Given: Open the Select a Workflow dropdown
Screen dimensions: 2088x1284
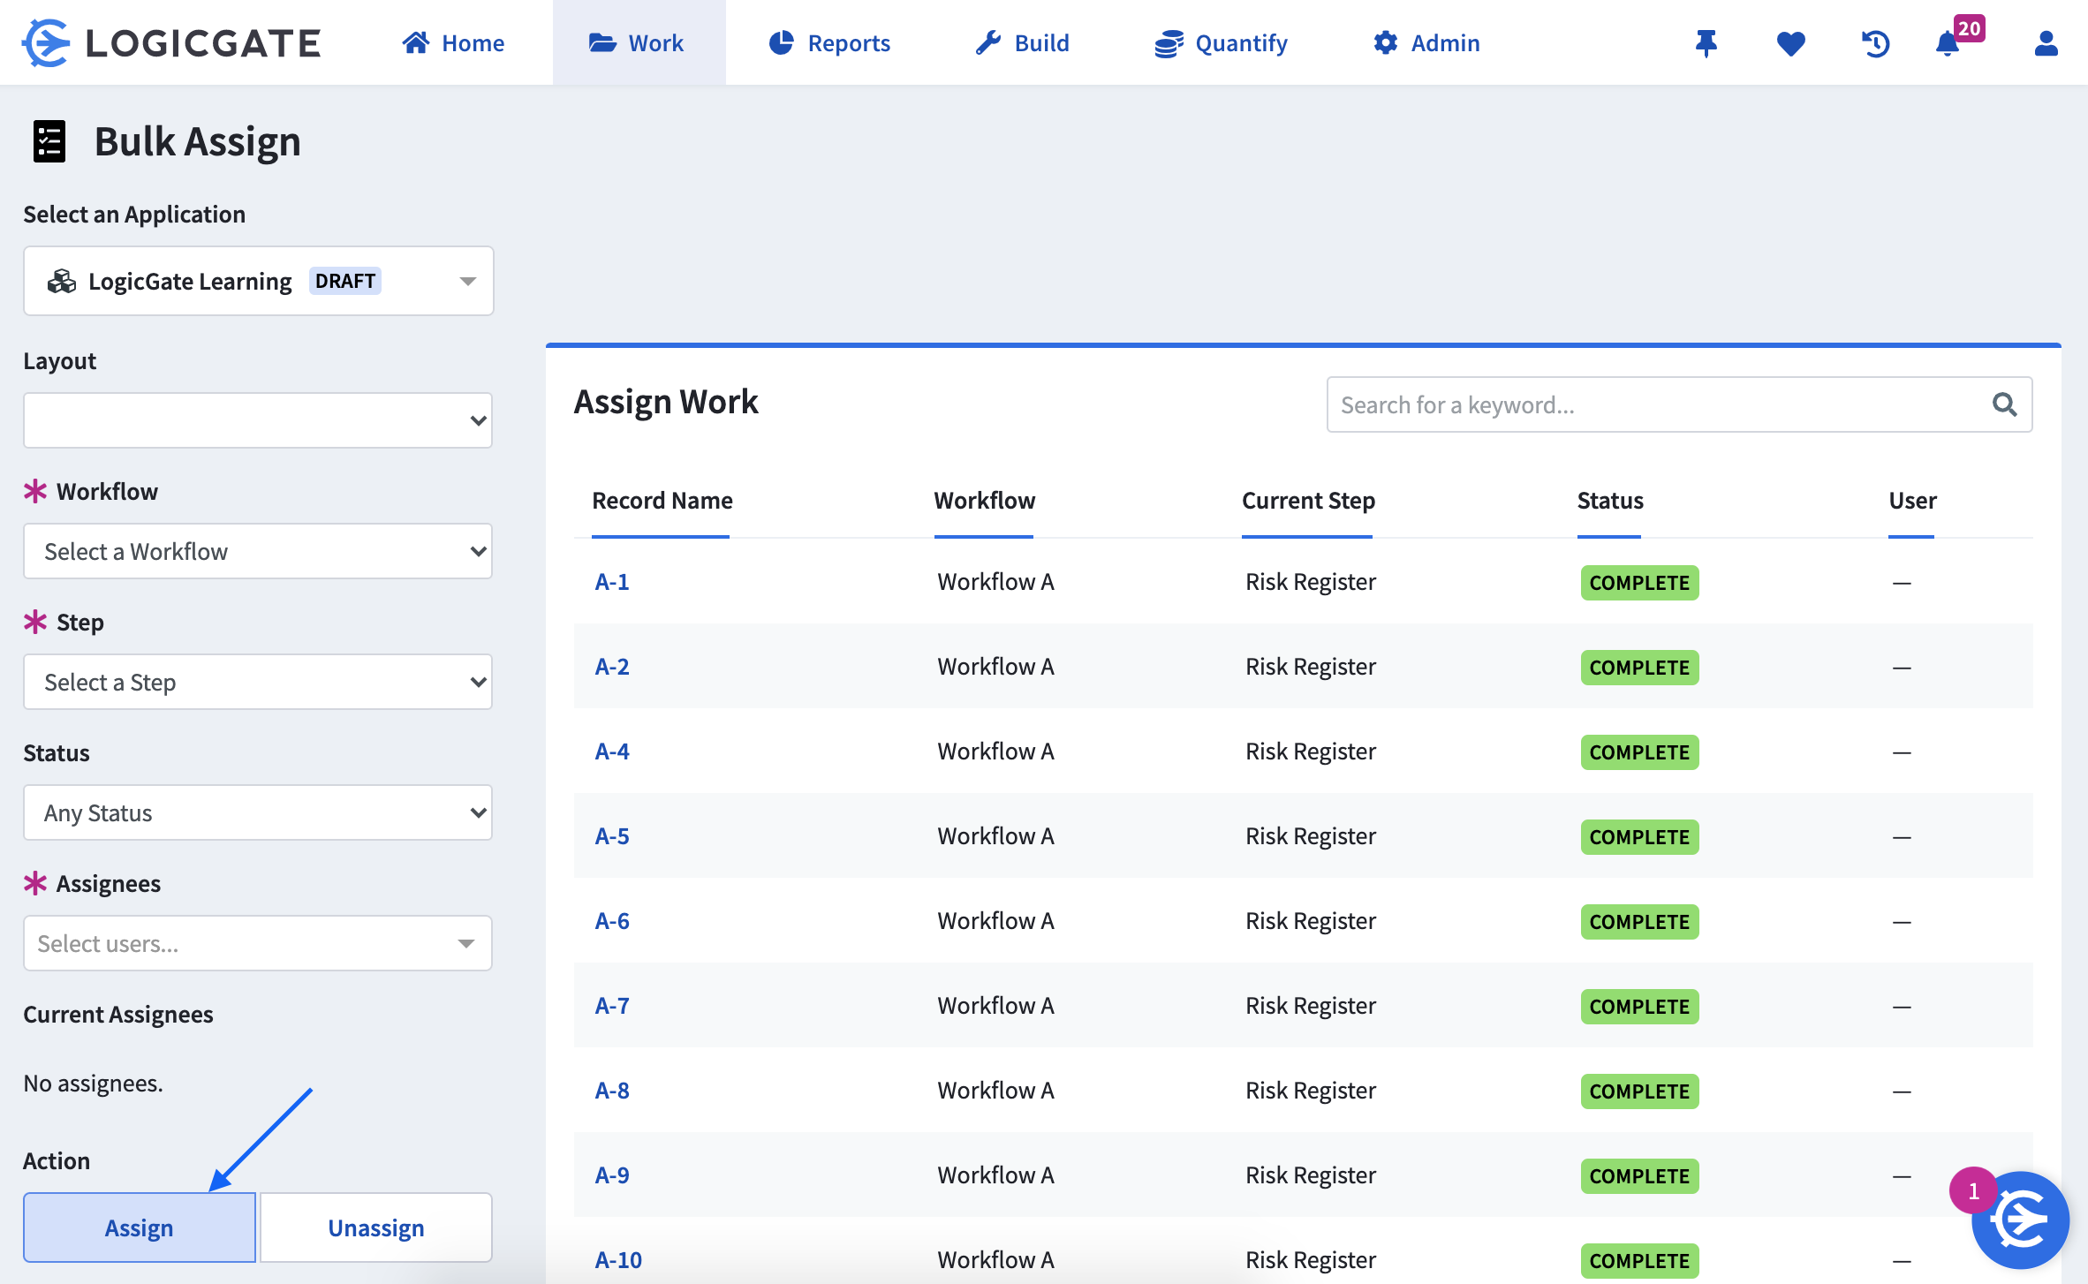Looking at the screenshot, I should 258,551.
